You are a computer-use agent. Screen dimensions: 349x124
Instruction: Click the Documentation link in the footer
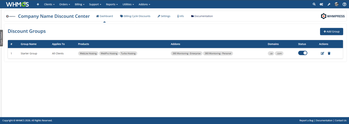click(x=324, y=121)
